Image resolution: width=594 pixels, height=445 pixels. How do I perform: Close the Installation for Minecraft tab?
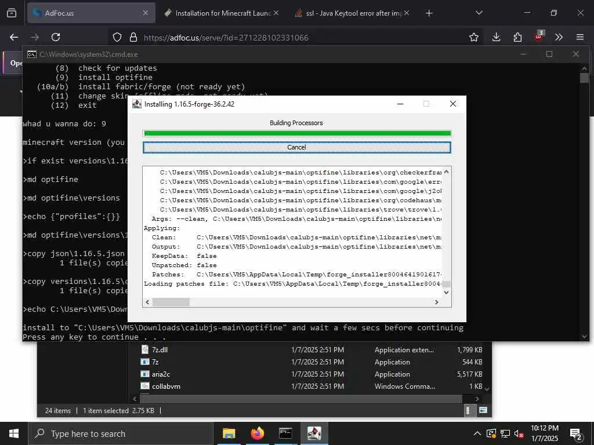[276, 13]
